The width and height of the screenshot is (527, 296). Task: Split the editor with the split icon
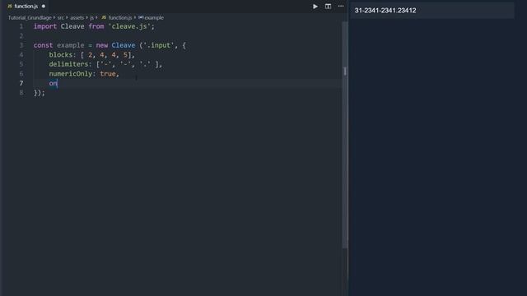328,6
